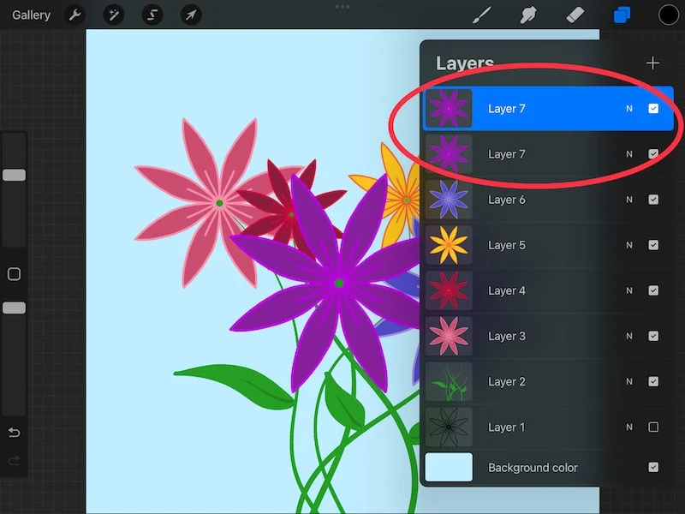Open blend mode N for Layer 4
The width and height of the screenshot is (685, 514).
click(x=629, y=290)
